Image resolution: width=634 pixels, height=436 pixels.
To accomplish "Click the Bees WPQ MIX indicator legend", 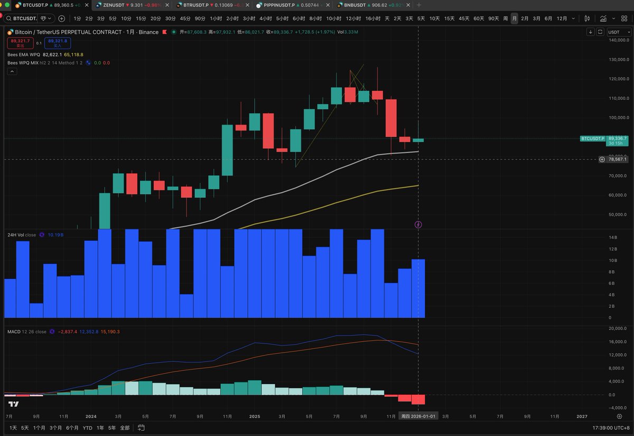I will tap(23, 63).
